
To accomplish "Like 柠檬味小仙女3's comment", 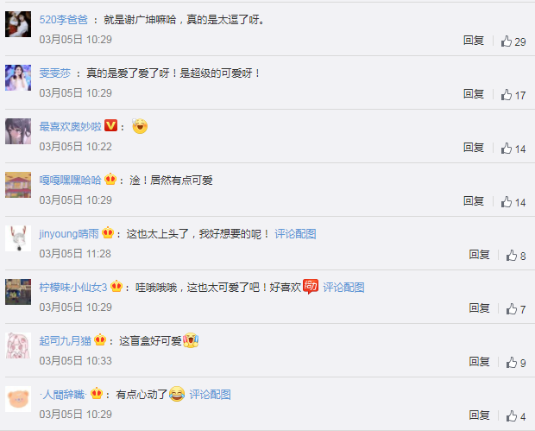I will (x=516, y=309).
